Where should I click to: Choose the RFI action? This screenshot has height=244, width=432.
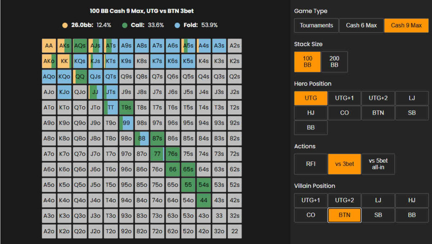(311, 164)
